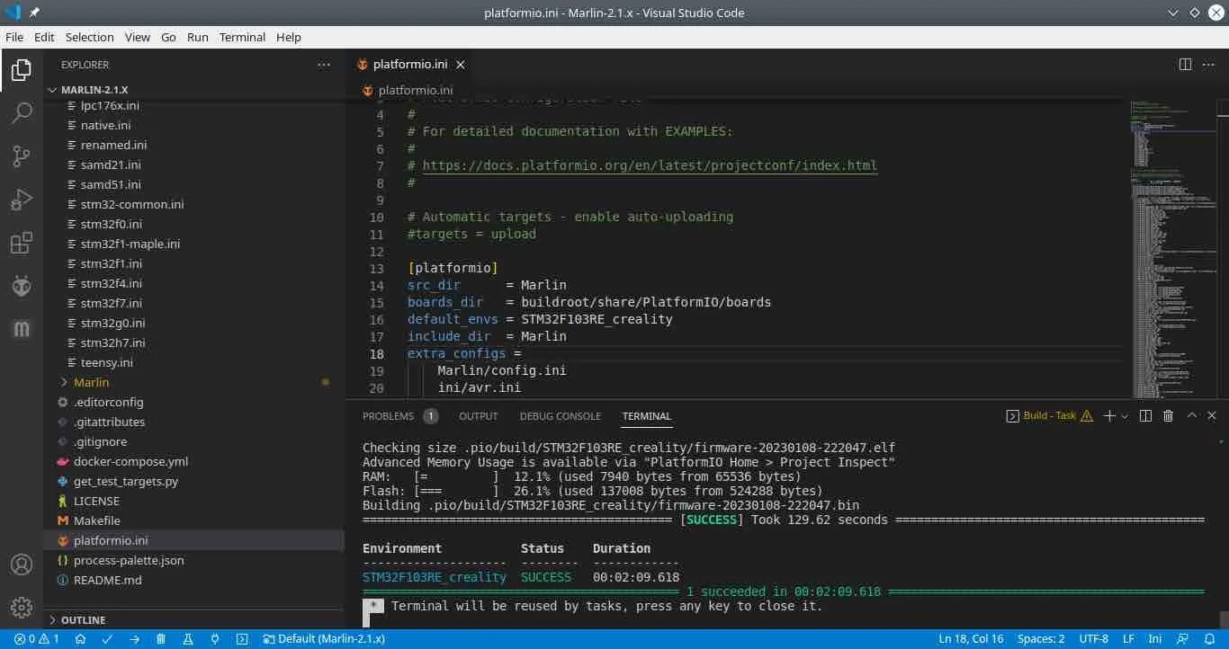Viewport: 1229px width, 649px height.
Task: Switch to the PROBLEMS tab
Action: pyautogui.click(x=388, y=416)
